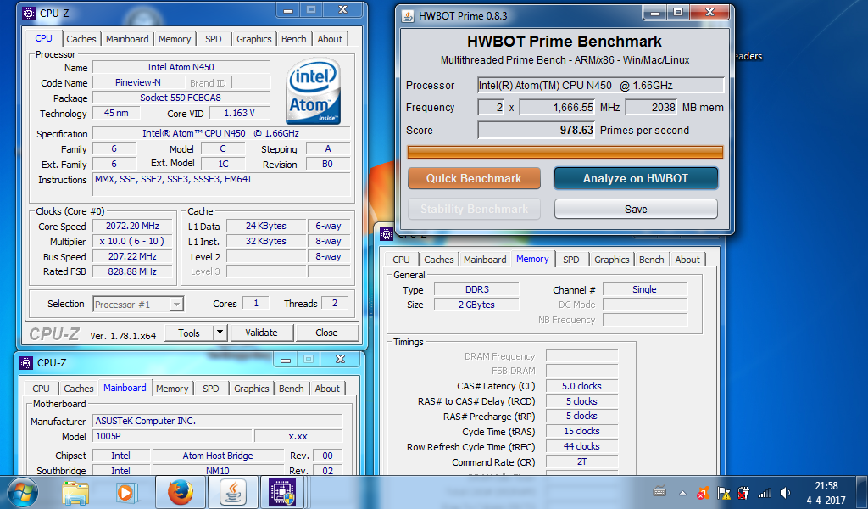Open Bench tab in top CPU-Z window
Screen dimensions: 868x509
[293, 39]
